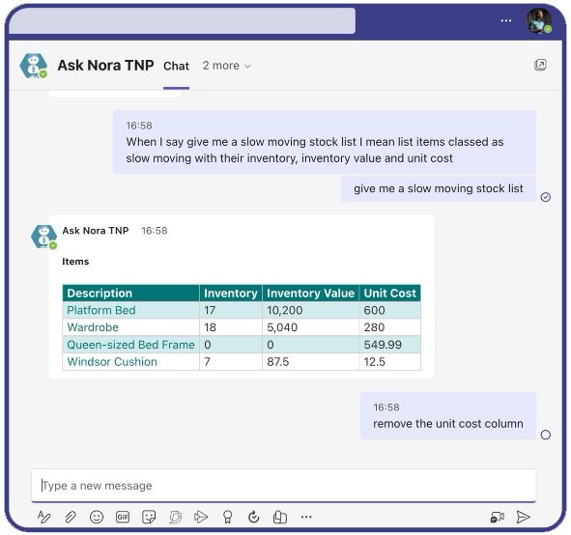The width and height of the screenshot is (571, 535).
Task: Open the emoji picker
Action: 97,517
